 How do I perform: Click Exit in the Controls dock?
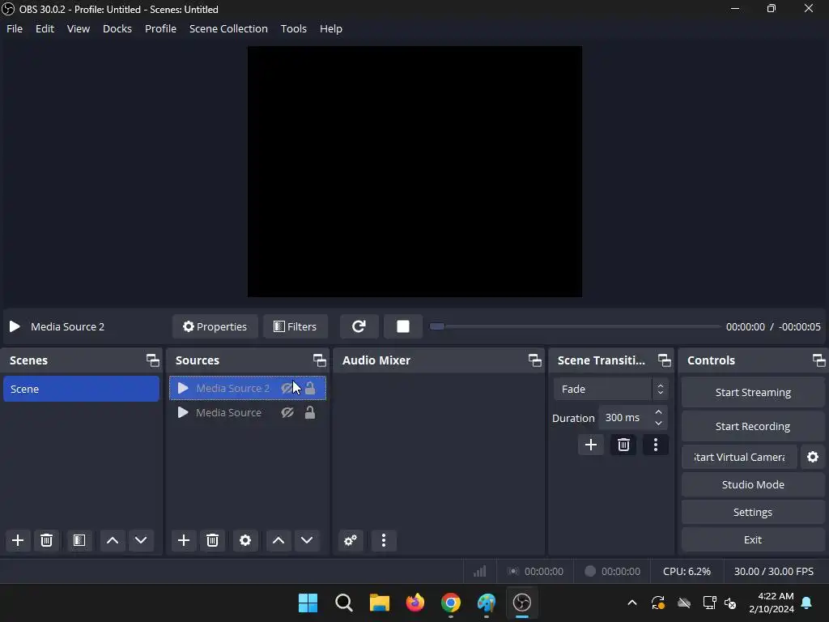[753, 539]
